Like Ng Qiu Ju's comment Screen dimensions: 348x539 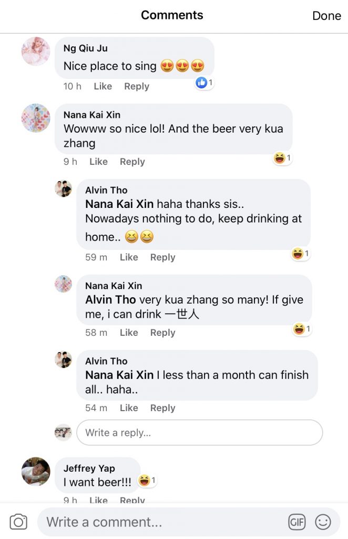103,86
